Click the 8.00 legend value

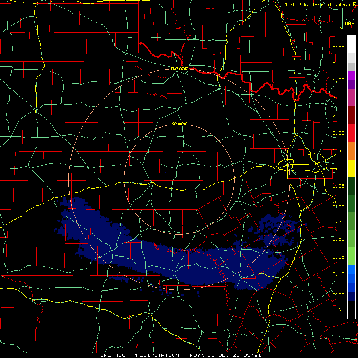coord(339,45)
